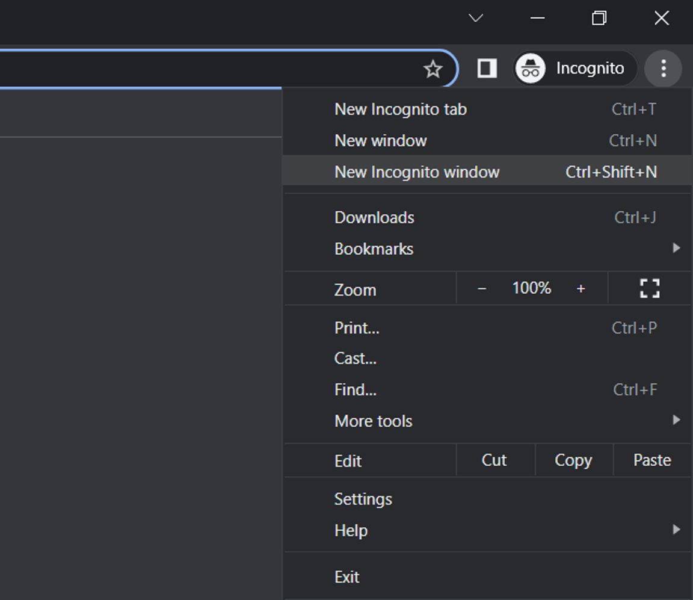This screenshot has height=600, width=693.
Task: Click the Copy button in Edit row
Action: [573, 460]
